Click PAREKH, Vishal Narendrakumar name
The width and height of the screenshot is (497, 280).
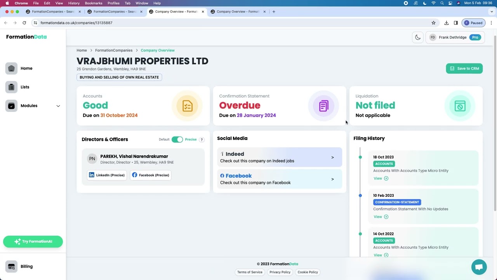click(134, 156)
